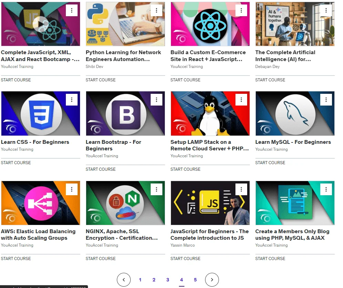The image size is (343, 288).
Task: Go to page 1
Action: tap(140, 280)
